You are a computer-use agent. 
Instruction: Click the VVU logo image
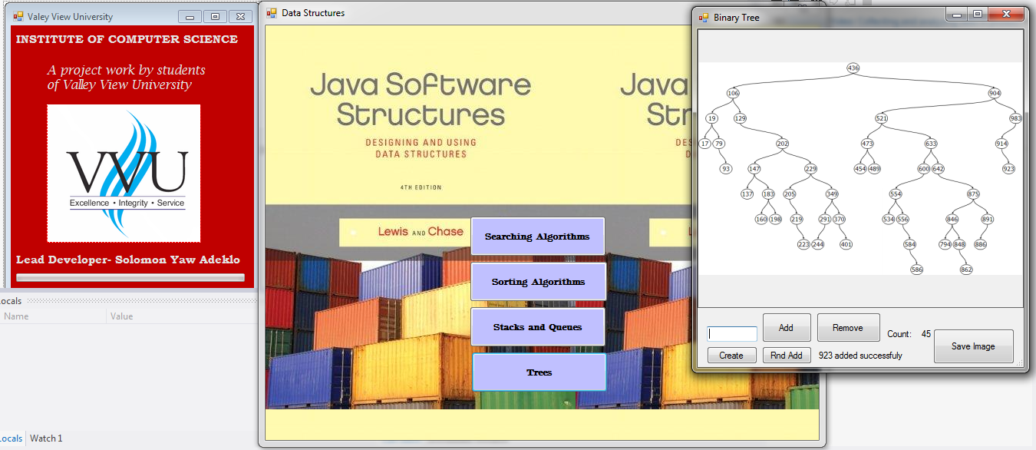[x=124, y=174]
